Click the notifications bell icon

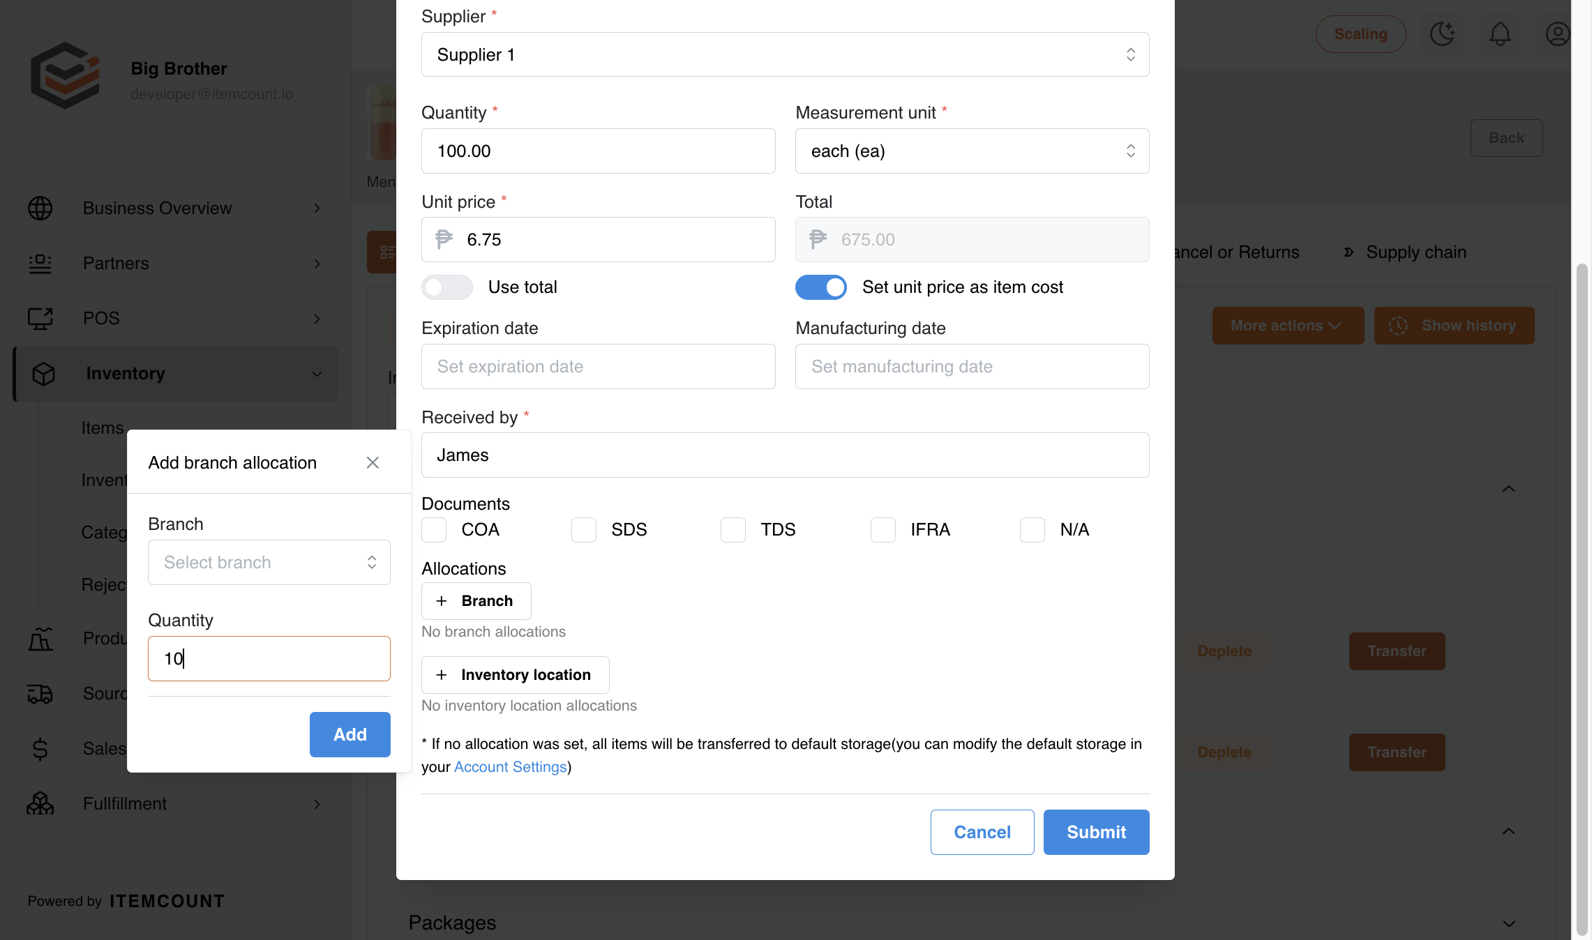click(1500, 34)
